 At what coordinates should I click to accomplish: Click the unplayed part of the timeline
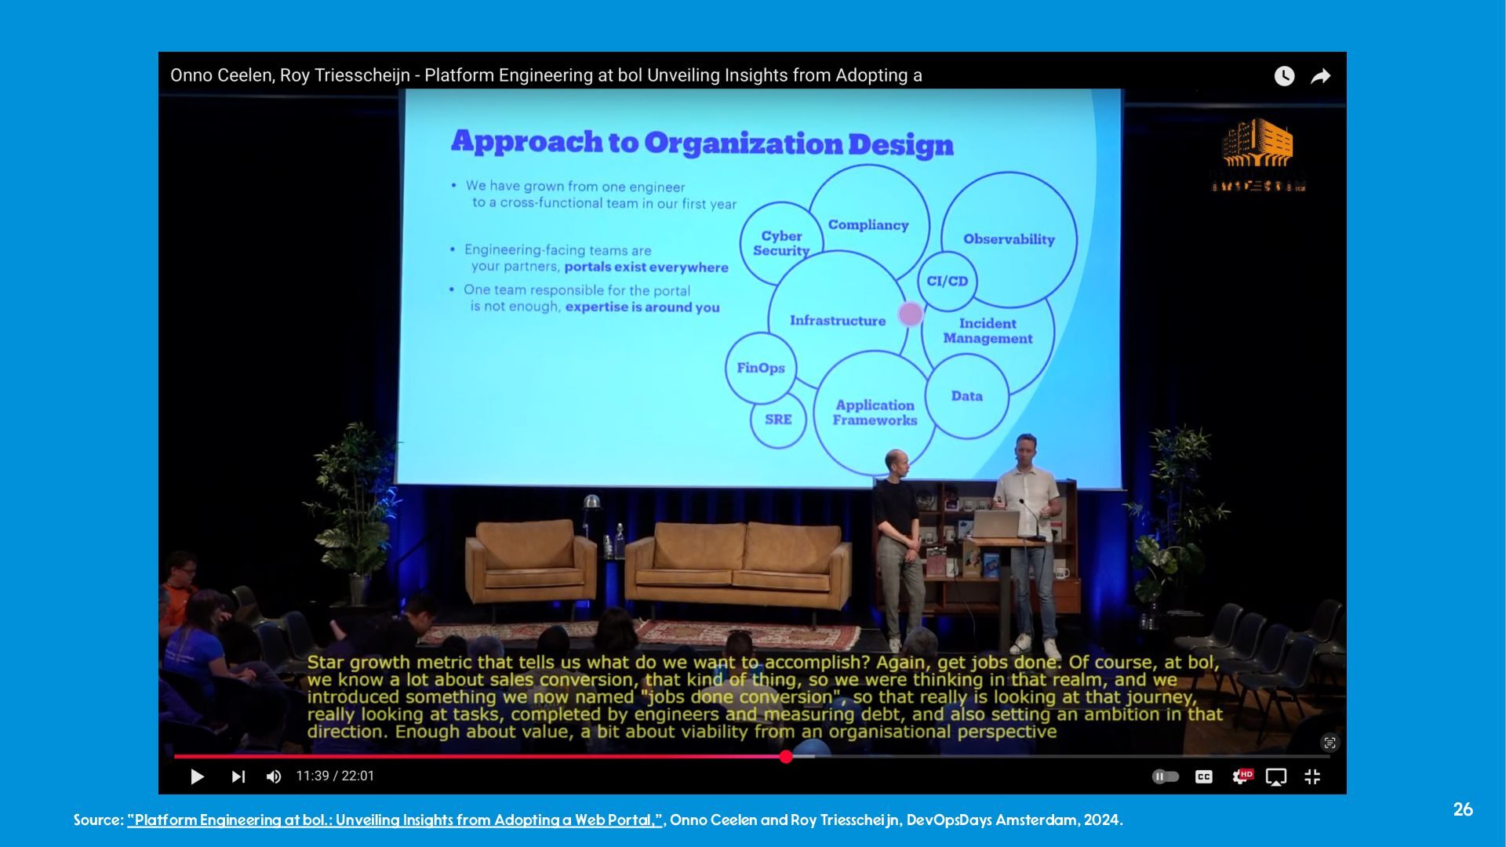1059,756
